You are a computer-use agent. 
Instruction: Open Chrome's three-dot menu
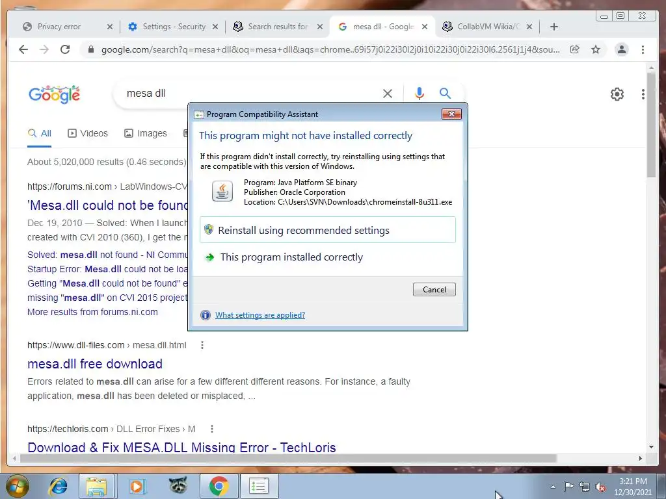643,49
